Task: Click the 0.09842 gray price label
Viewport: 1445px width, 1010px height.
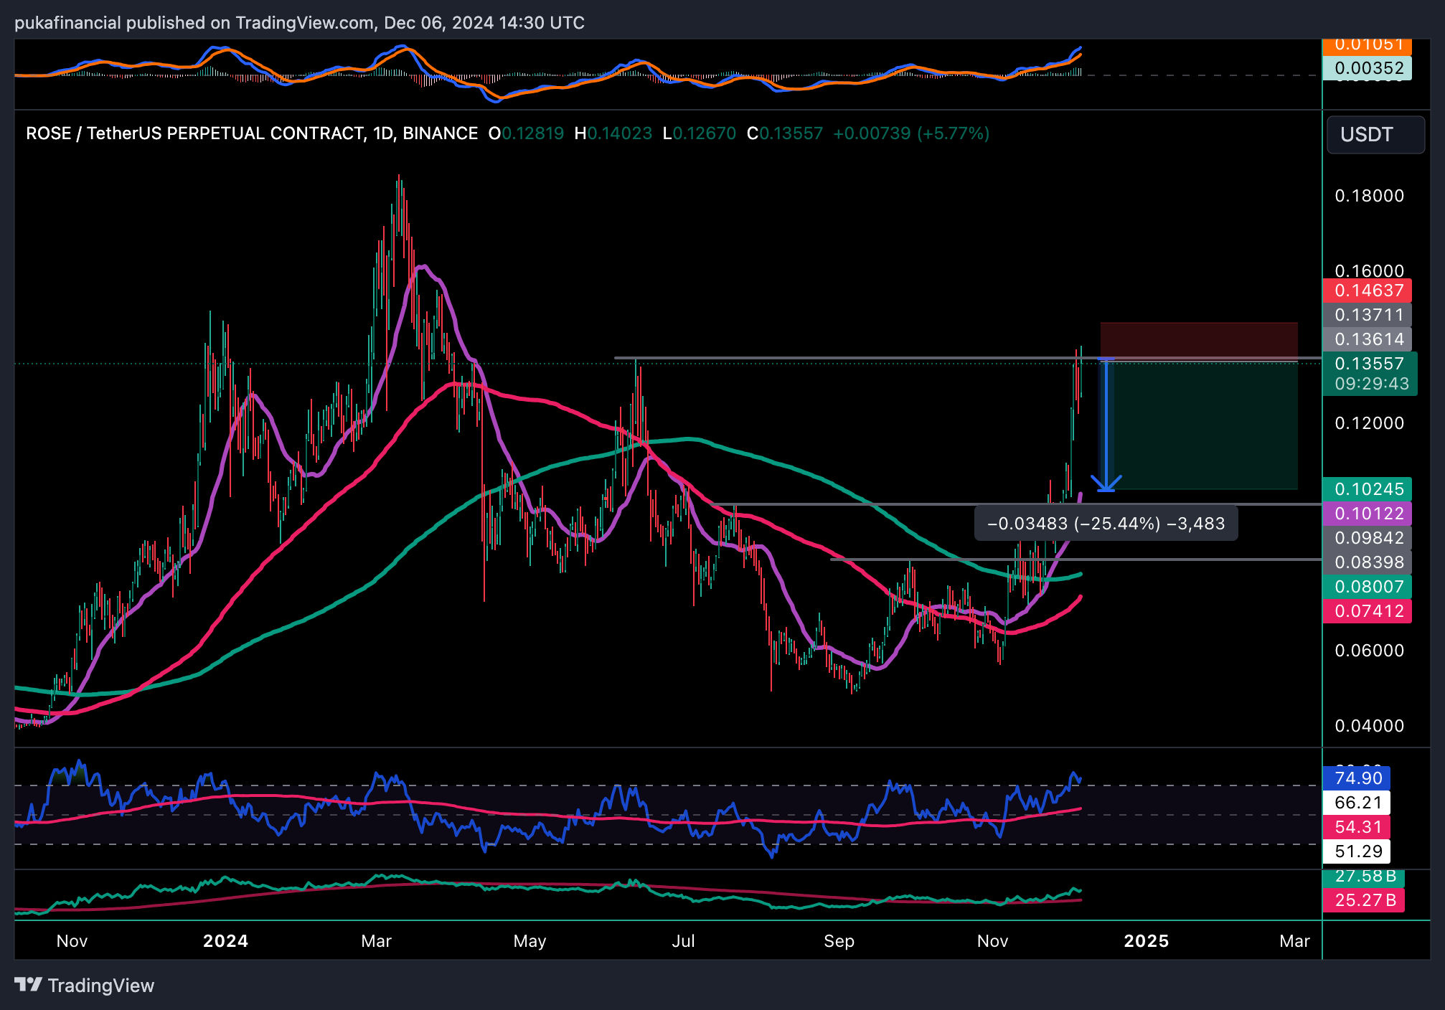Action: [1367, 538]
